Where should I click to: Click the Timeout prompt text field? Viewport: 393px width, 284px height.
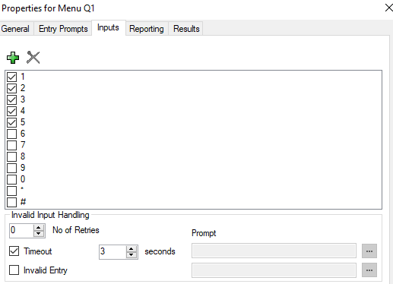(x=274, y=251)
